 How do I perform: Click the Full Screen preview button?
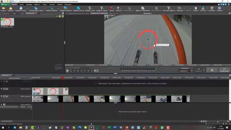[225, 70]
